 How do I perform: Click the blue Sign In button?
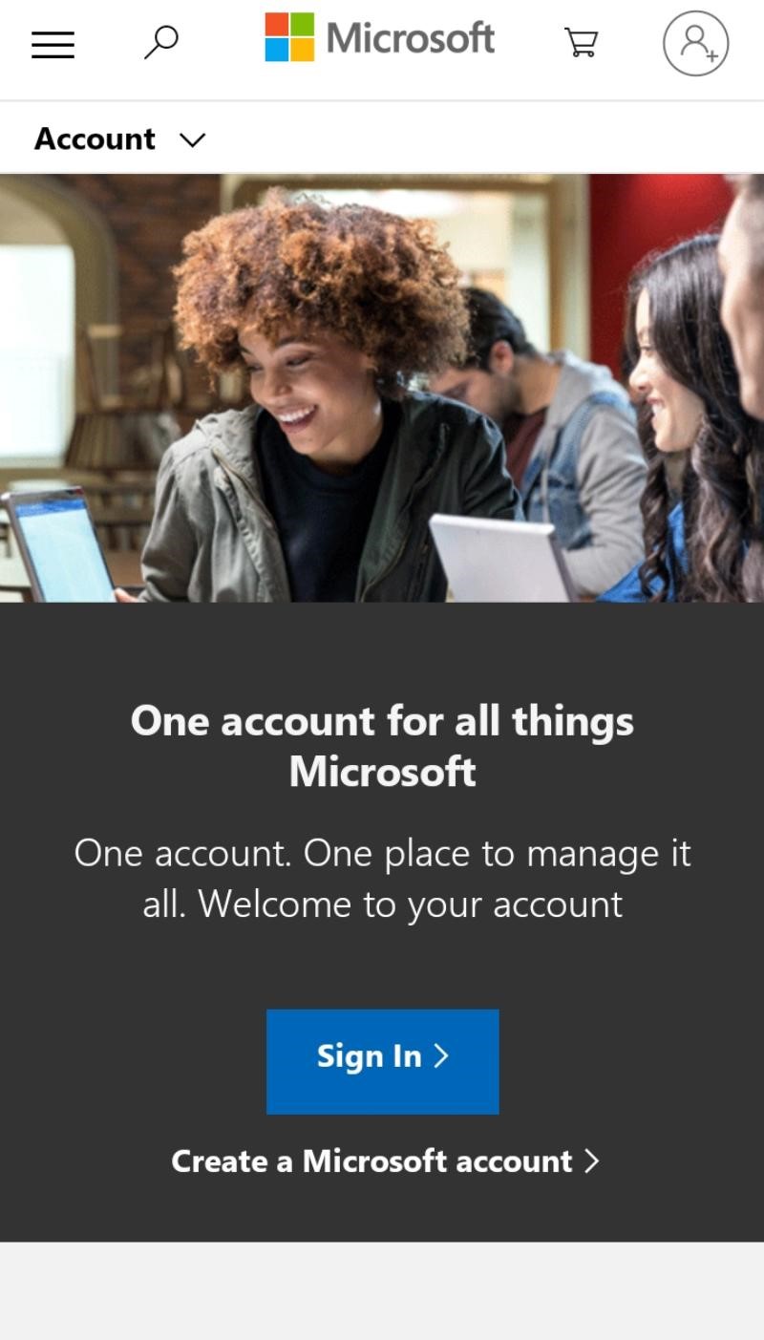(382, 1061)
